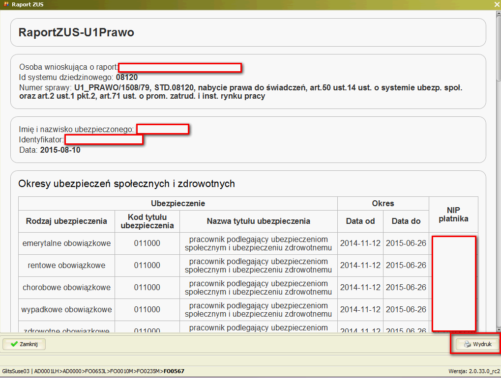Click the 'Data do' column header
This screenshot has width=501, height=378.
click(x=406, y=221)
